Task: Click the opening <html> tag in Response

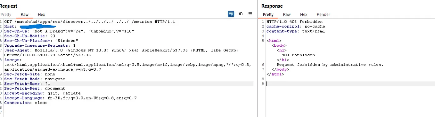Action: [274, 41]
